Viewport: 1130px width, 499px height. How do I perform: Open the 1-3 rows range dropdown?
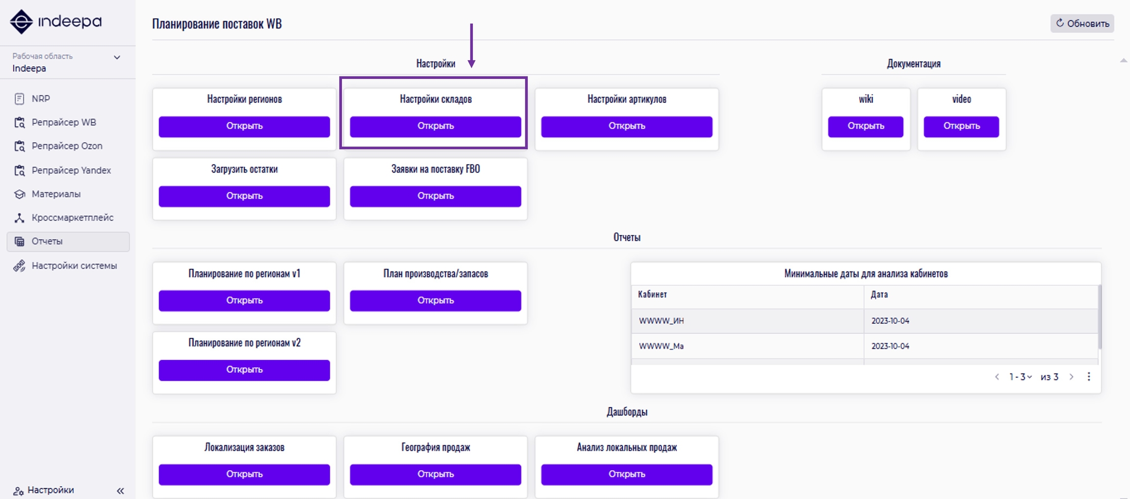coord(1021,376)
